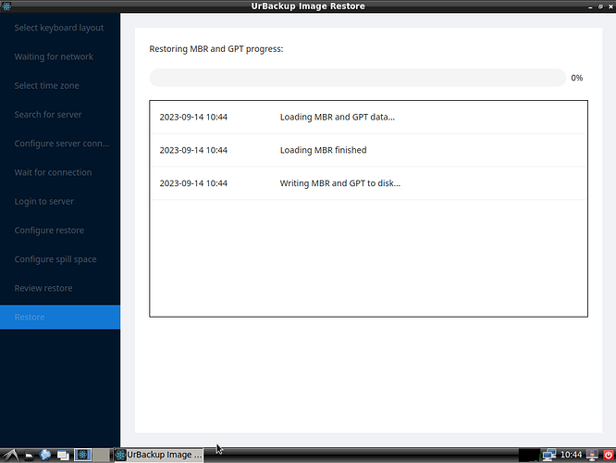Click the display monitor tray icon
The width and height of the screenshot is (616, 463).
click(592, 456)
